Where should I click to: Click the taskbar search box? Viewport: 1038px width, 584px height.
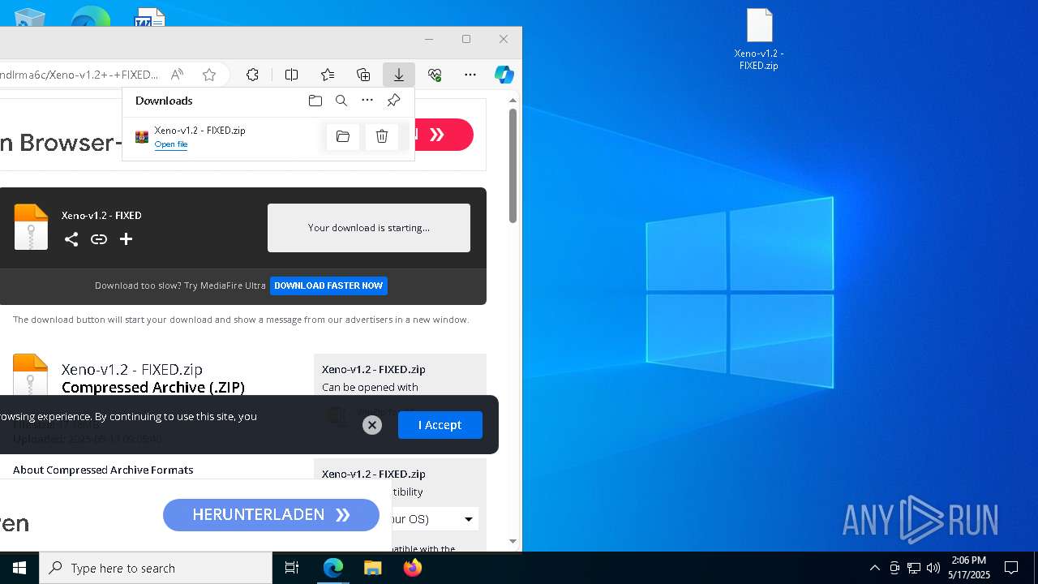pyautogui.click(x=156, y=568)
